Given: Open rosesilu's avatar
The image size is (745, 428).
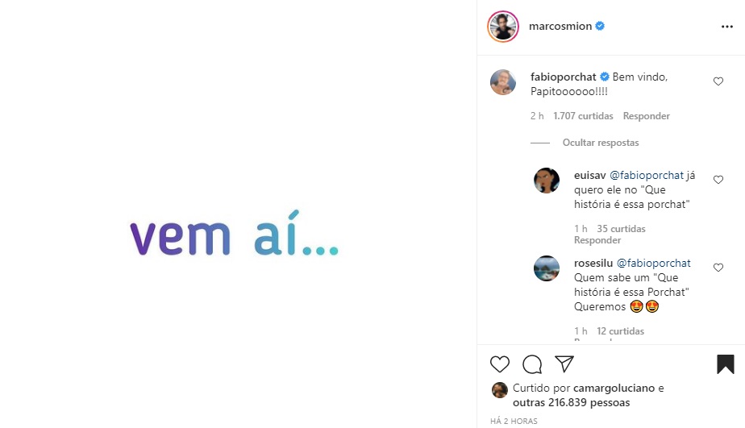Looking at the screenshot, I should [547, 268].
